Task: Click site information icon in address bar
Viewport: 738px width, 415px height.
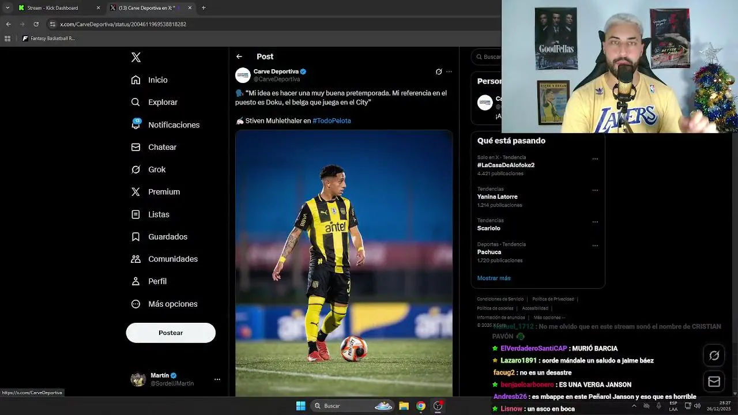Action: click(52, 24)
